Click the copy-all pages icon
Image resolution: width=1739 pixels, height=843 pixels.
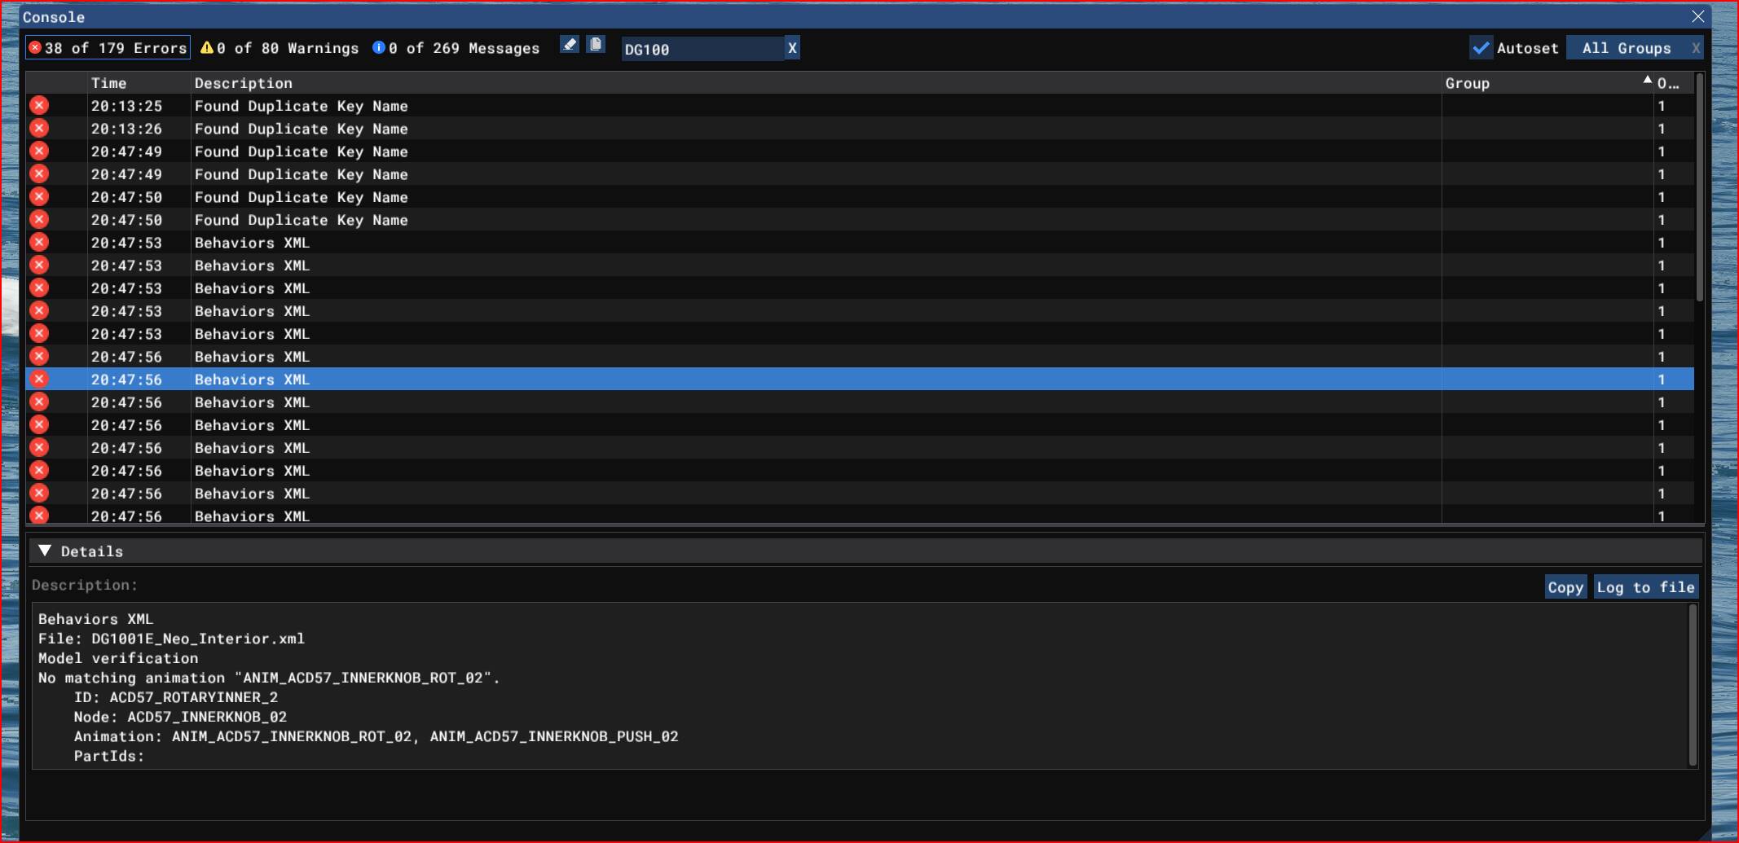[596, 45]
